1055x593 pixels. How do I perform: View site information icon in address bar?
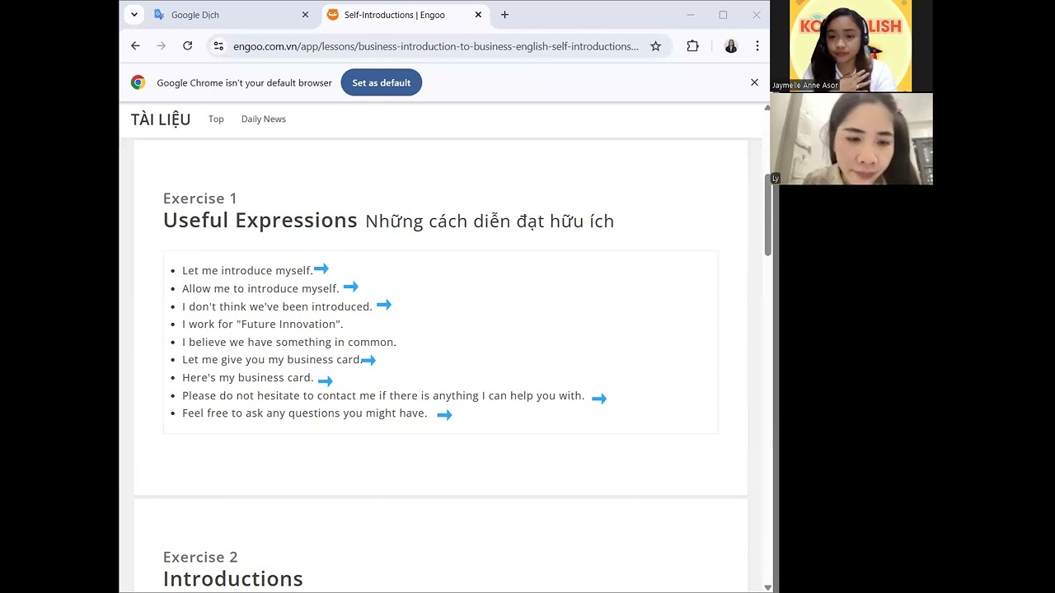tap(218, 46)
